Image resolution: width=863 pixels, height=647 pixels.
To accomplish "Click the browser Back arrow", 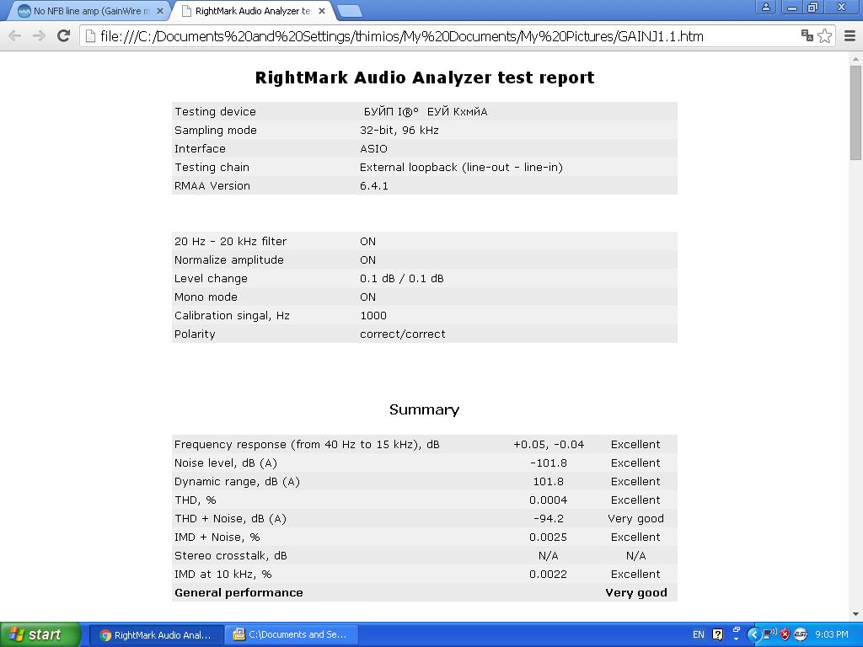I will tap(15, 36).
